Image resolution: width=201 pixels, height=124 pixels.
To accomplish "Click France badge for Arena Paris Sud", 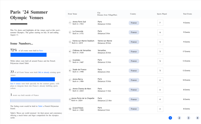I will pyautogui.click(x=134, y=23).
